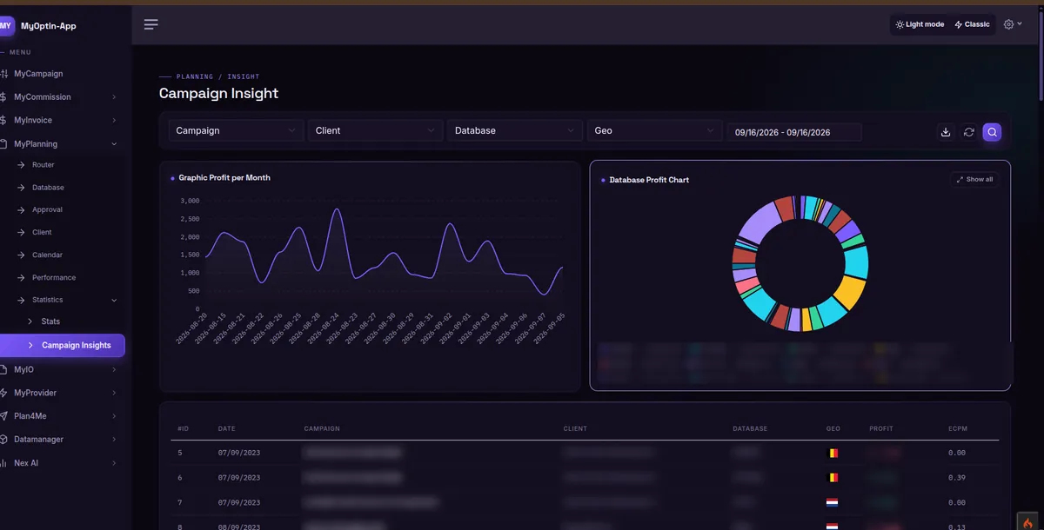This screenshot has height=530, width=1044.
Task: Click the arrow icon beside Performance
Action: 22,277
